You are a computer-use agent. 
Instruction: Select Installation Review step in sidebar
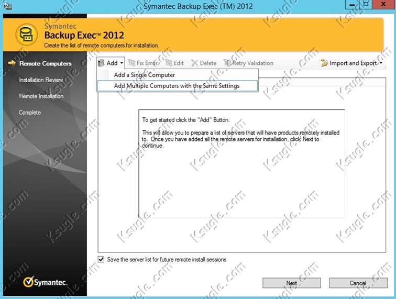click(x=41, y=80)
